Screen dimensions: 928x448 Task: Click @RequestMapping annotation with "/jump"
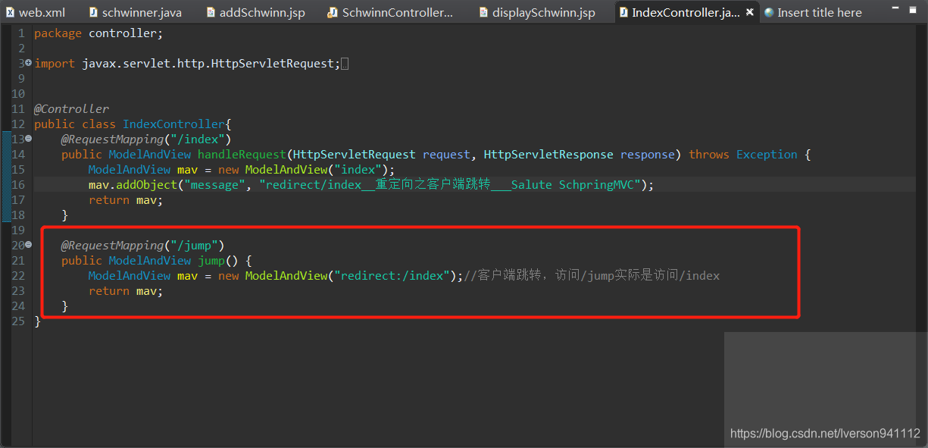143,246
